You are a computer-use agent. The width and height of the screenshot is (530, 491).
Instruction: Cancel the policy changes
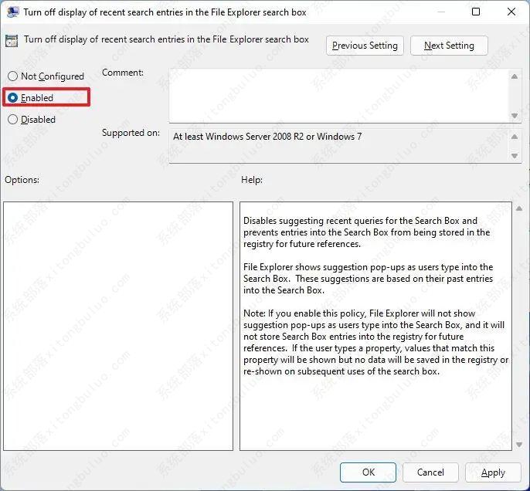point(430,472)
